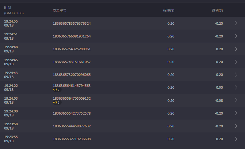Expand the 19:24:51 transaction row chevron
The image size is (245, 149).
point(236,36)
